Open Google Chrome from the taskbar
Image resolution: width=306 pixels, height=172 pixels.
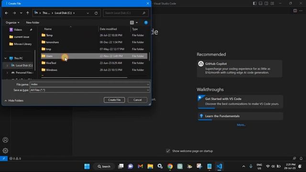click(170, 166)
